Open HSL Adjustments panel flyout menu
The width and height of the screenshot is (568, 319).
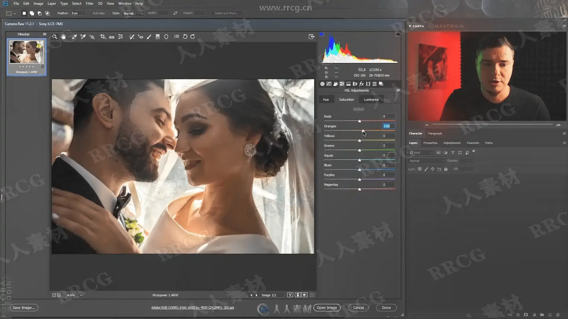pyautogui.click(x=398, y=90)
